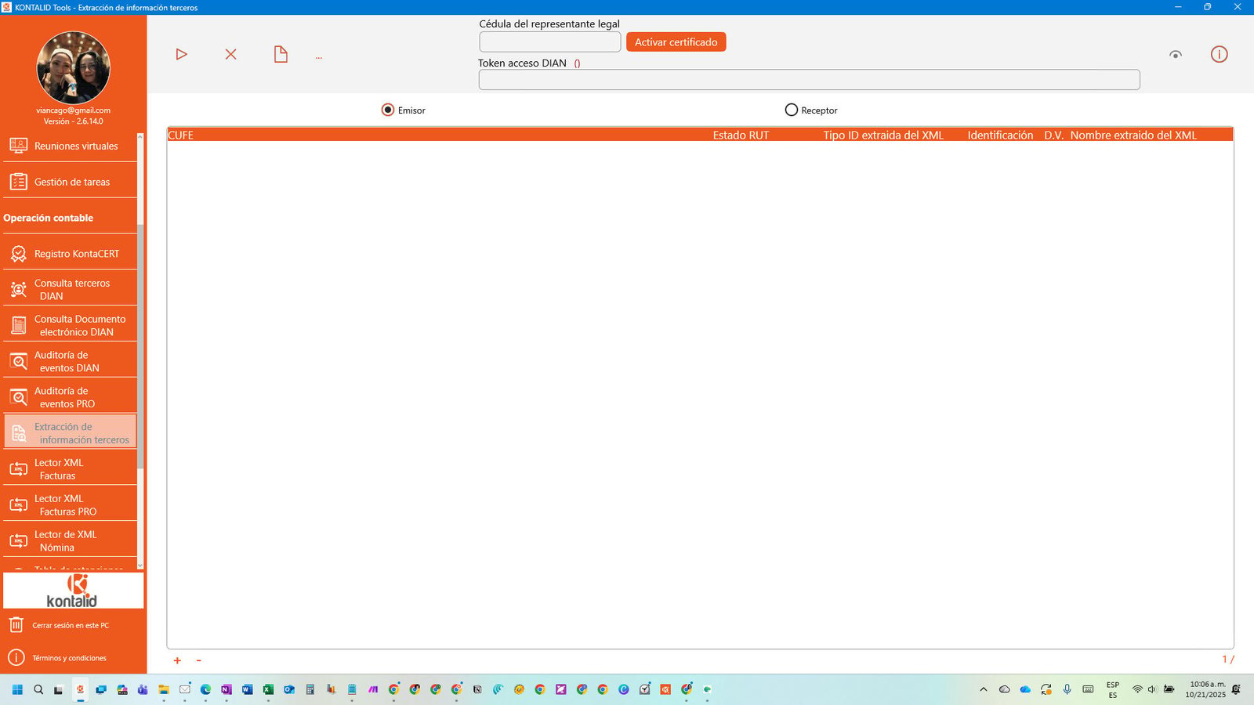Open Lector XML Facturas PRO
1254x705 pixels.
70,505
